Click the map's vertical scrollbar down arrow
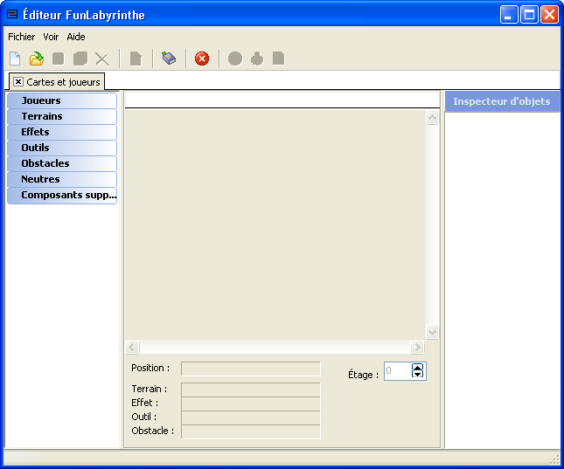This screenshot has height=469, width=564. [x=432, y=332]
